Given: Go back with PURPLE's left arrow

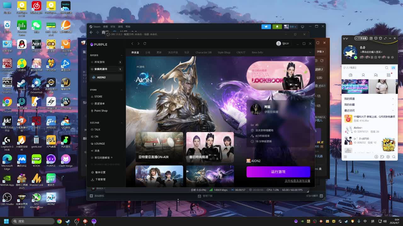Looking at the screenshot, I should pos(132,44).
